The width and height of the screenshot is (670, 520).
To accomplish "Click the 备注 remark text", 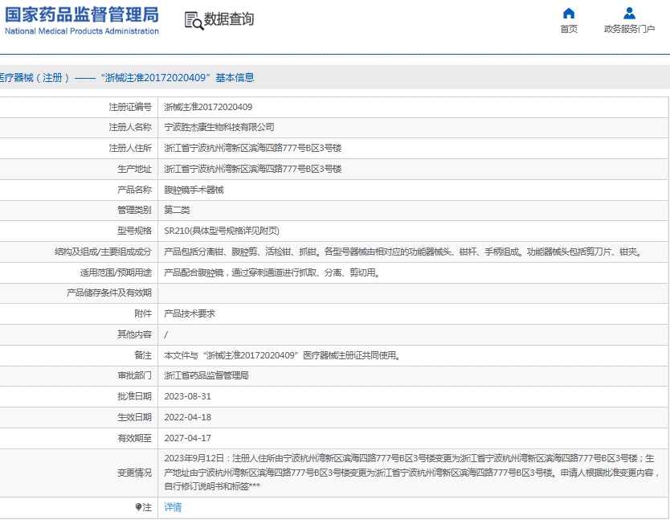I will click(283, 355).
